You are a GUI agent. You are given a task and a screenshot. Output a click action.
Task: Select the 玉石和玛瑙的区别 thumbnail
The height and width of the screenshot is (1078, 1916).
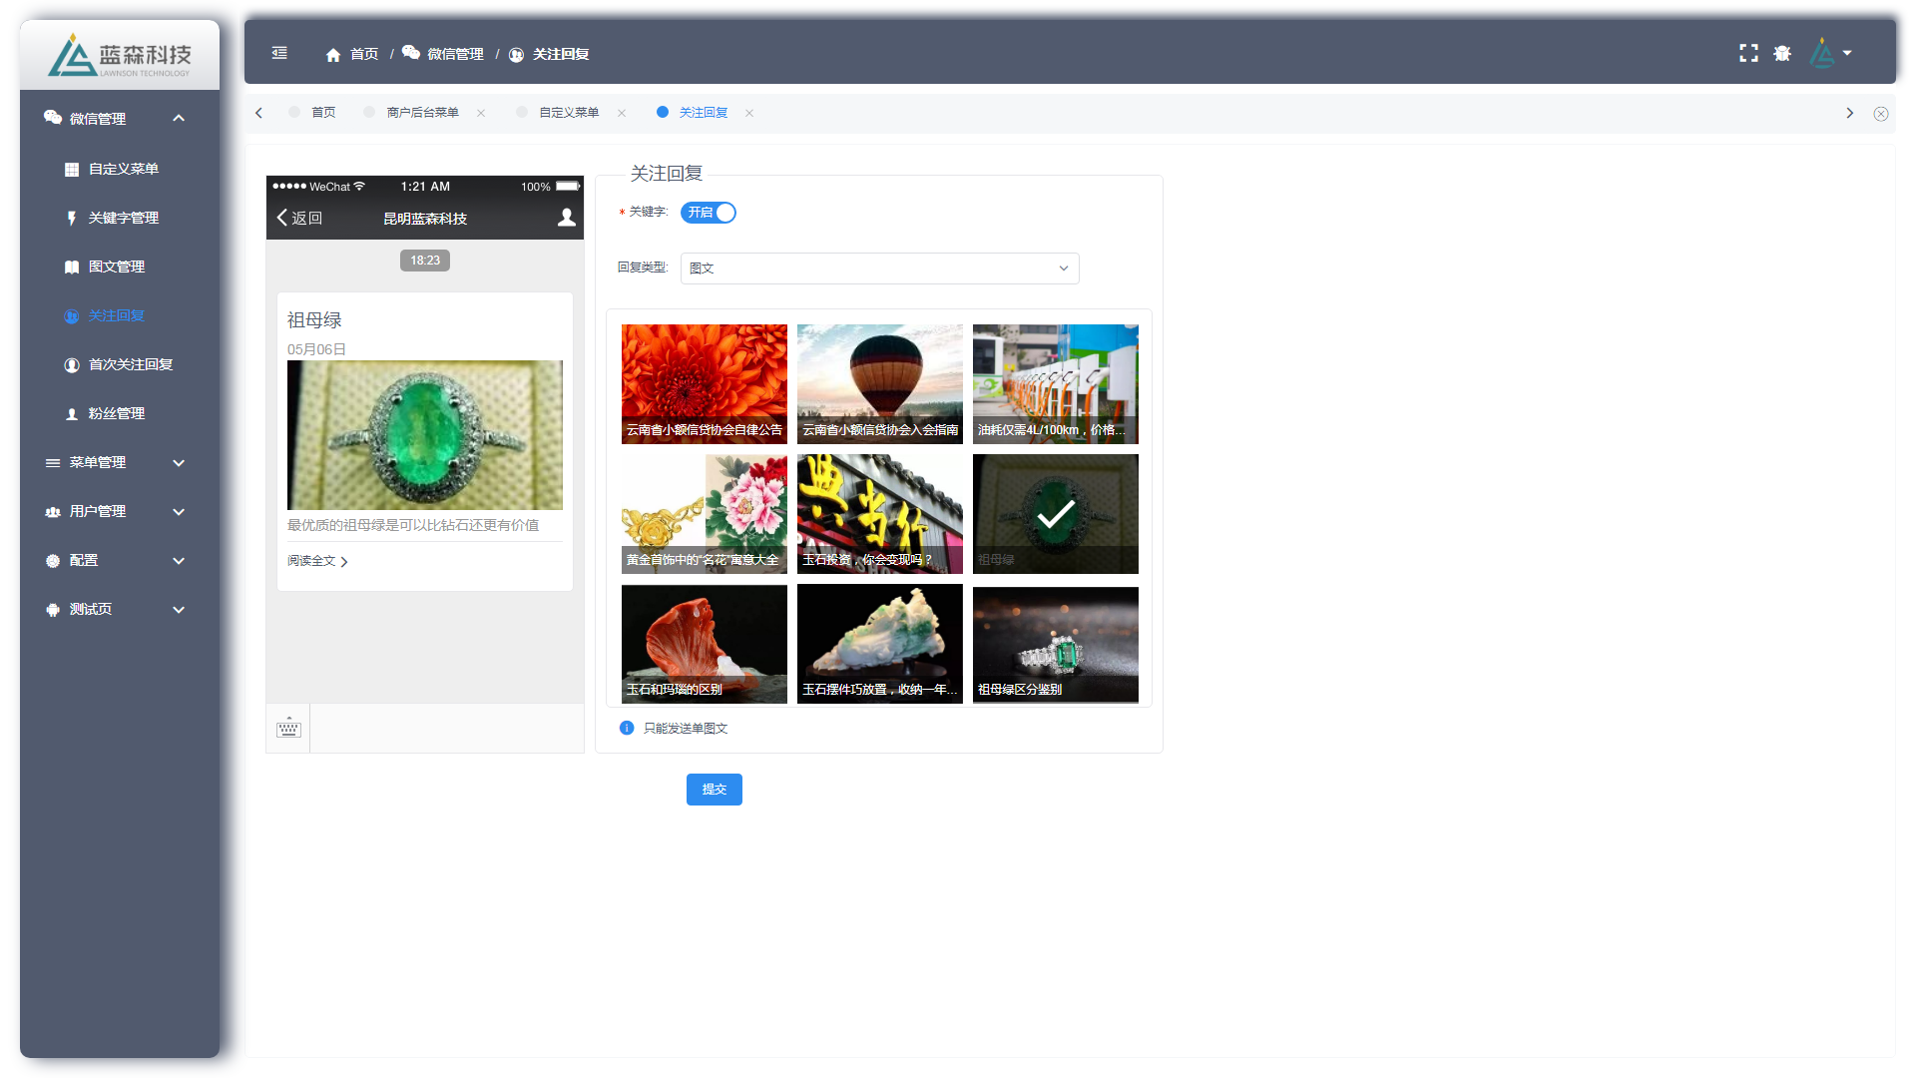[705, 644]
